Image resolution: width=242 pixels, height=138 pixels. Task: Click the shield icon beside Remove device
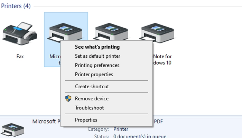[x=68, y=99]
